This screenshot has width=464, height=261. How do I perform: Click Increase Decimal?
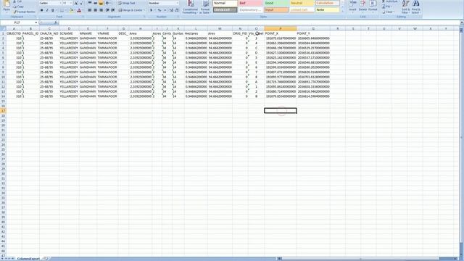171,10
